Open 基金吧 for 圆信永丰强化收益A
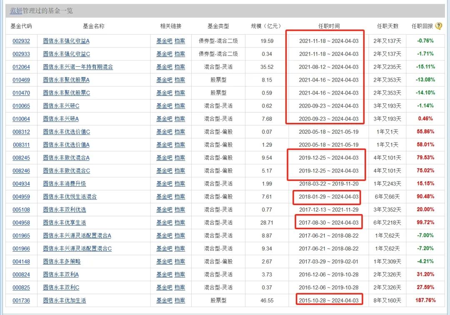This screenshot has height=315, width=450. [x=164, y=41]
